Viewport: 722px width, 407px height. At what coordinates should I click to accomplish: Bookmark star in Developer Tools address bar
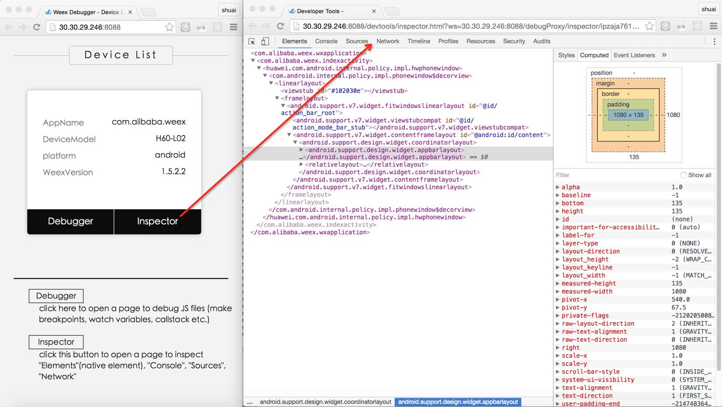[x=650, y=26]
